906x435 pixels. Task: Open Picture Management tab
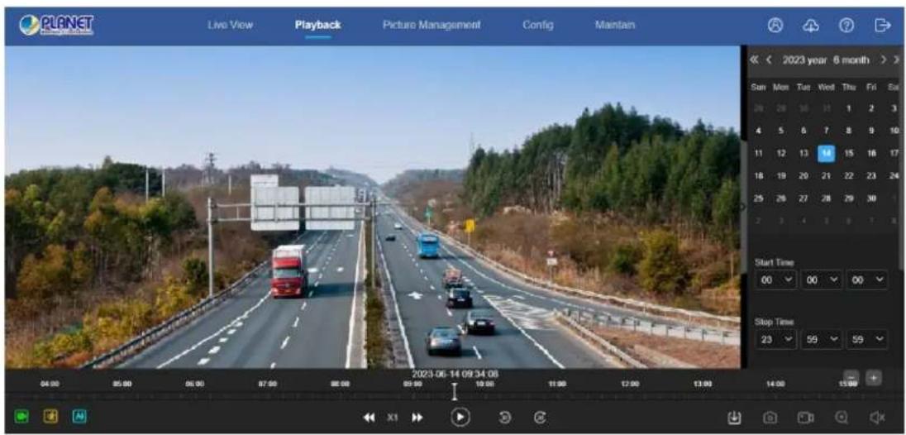point(431,25)
